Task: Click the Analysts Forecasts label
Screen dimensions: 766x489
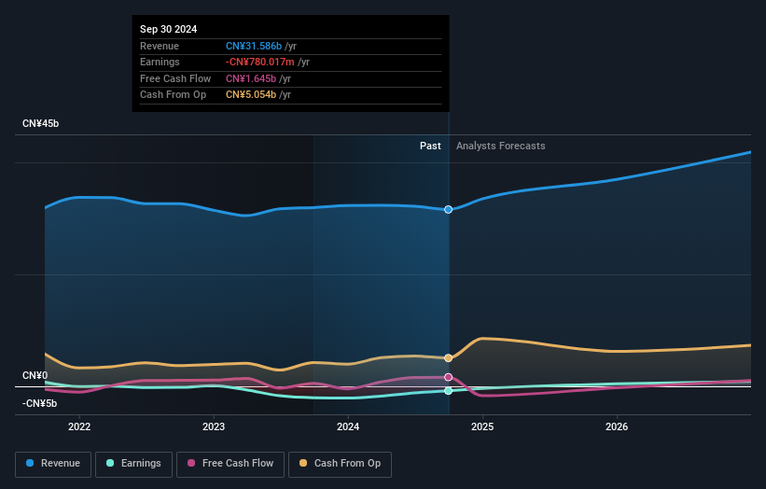Action: pos(501,146)
